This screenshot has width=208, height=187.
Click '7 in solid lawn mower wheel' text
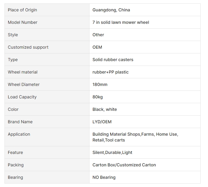point(121,22)
